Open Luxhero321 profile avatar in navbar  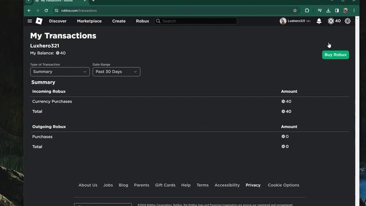pos(283,21)
